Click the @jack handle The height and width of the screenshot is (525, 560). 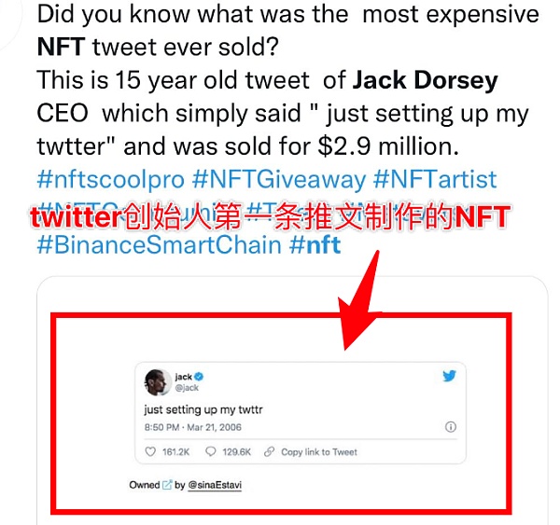coord(186,388)
